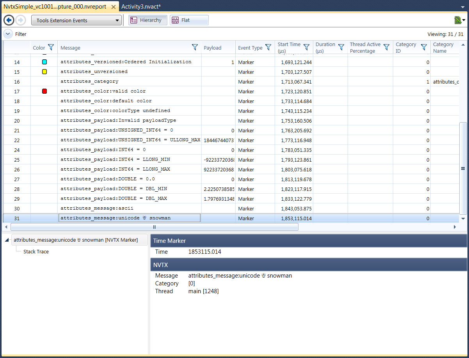Open the export report icon menu
Screen dimensions: 469x358
click(x=460, y=20)
